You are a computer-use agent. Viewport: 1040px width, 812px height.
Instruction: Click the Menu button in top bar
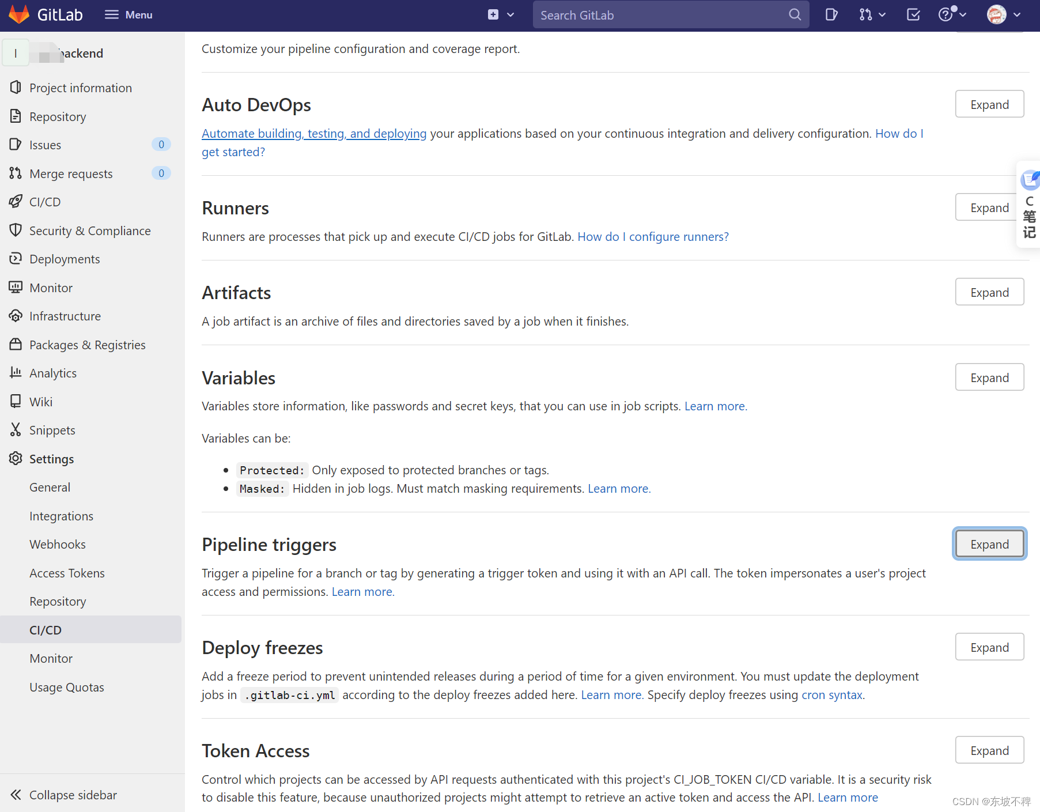coord(128,14)
